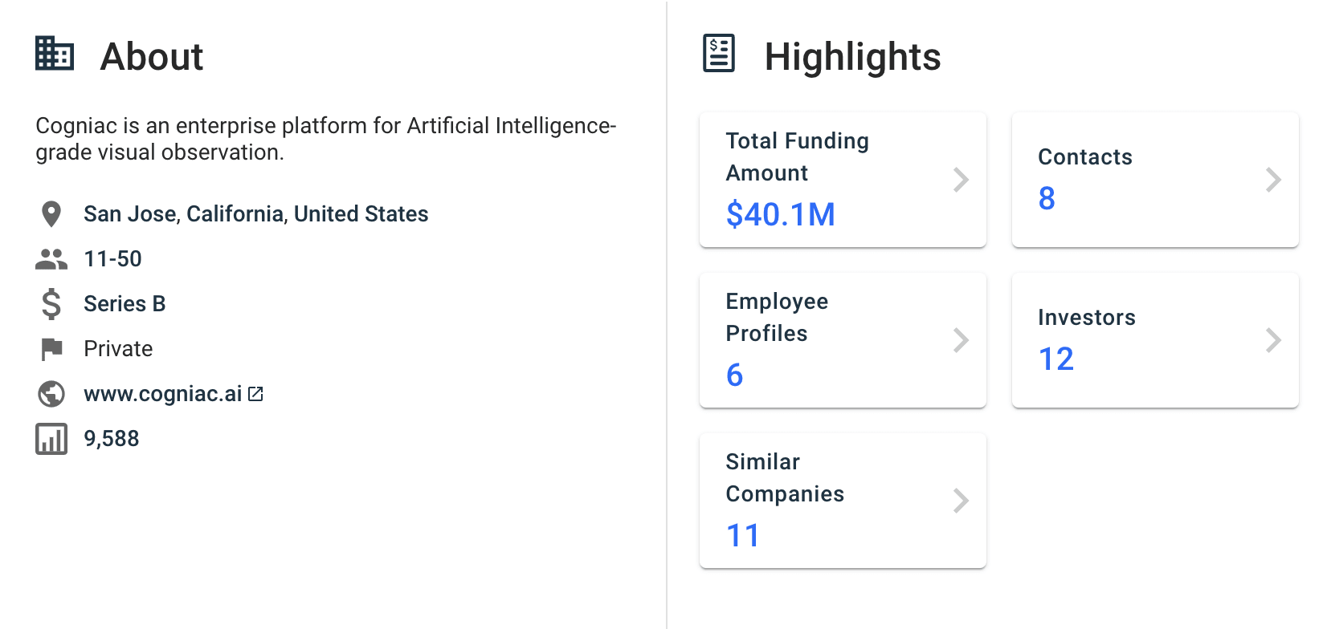This screenshot has height=629, width=1327.
Task: Select the Series B funding link
Action: click(125, 304)
